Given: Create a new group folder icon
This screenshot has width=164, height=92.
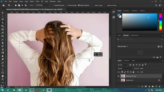Looking at the screenshot, I should [x=153, y=86].
